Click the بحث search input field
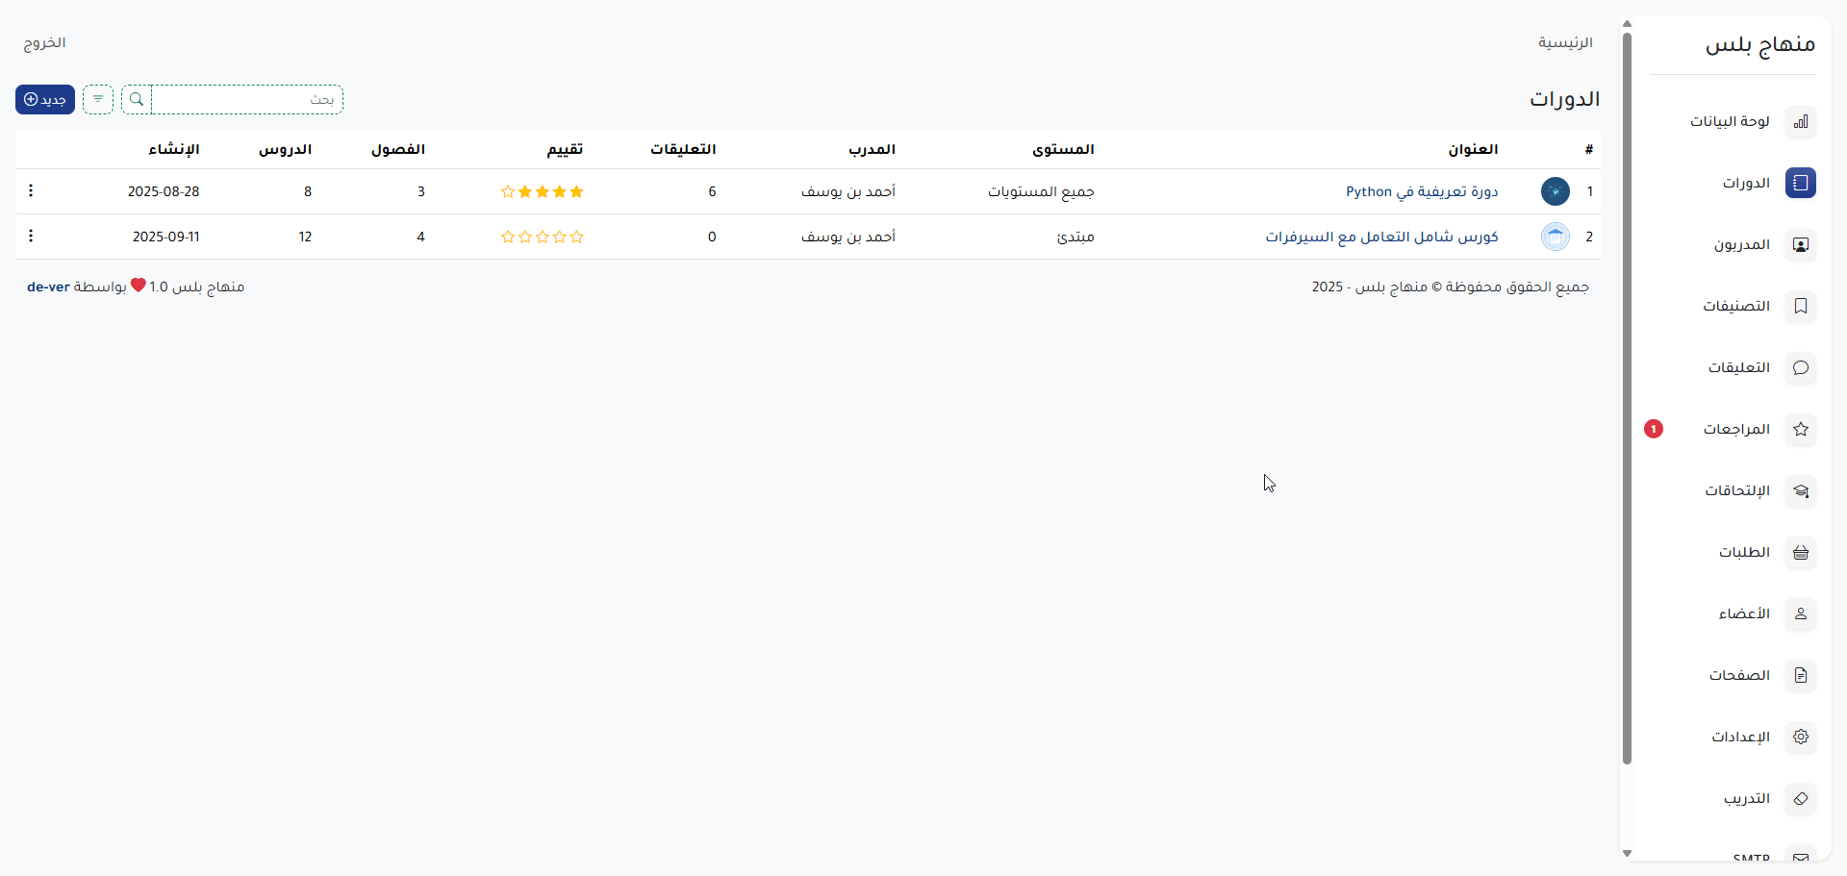Screen dimensions: 1847x876 point(246,99)
